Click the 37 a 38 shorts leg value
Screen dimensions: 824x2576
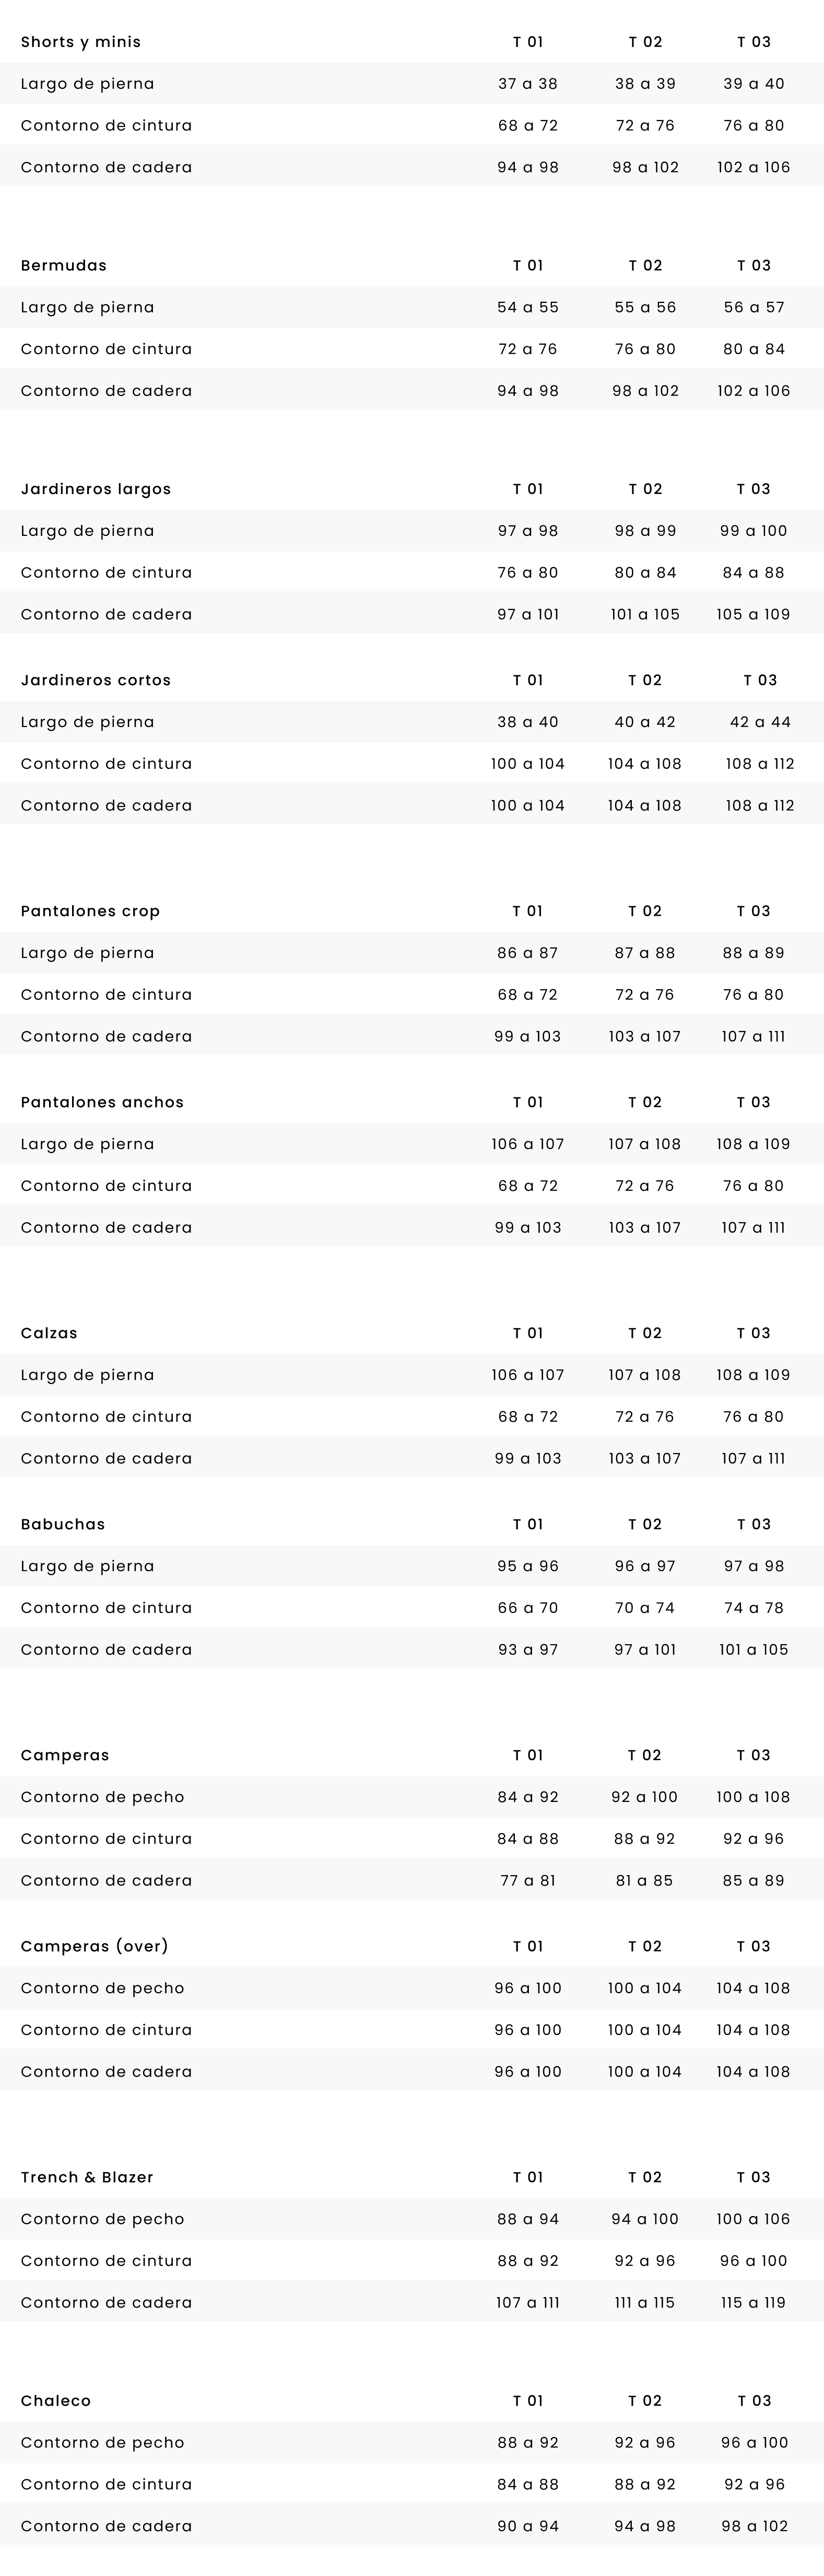coord(528,84)
